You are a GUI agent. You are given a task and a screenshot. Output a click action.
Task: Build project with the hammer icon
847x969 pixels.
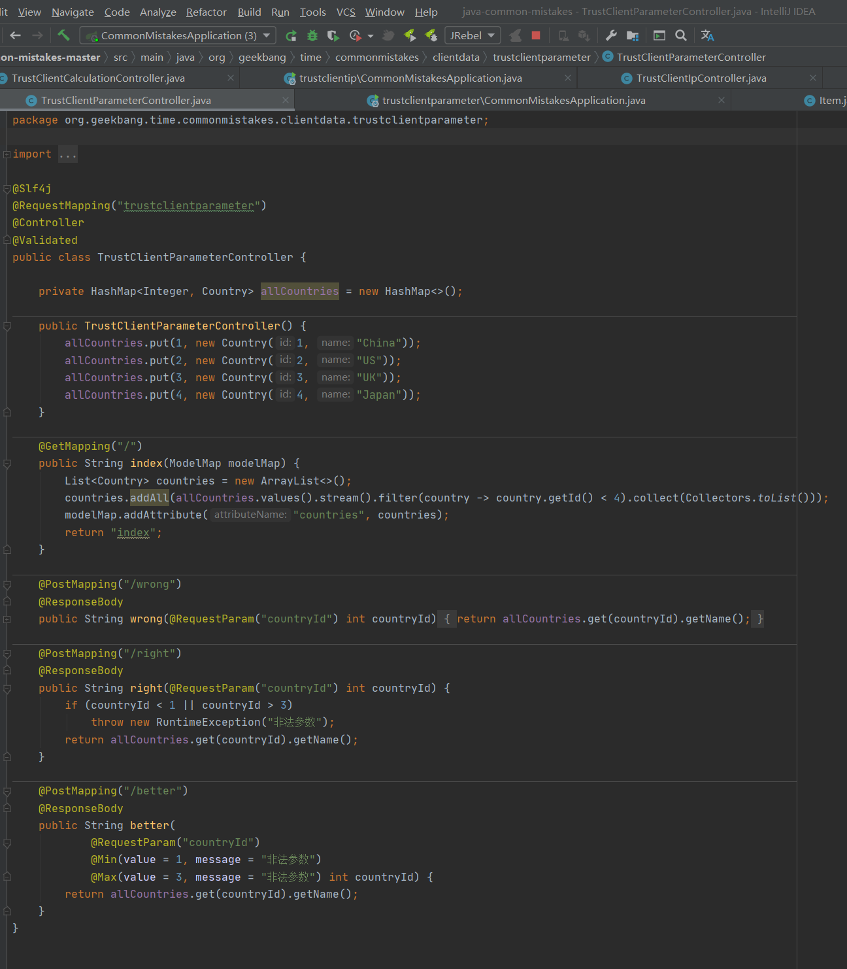pyautogui.click(x=63, y=35)
